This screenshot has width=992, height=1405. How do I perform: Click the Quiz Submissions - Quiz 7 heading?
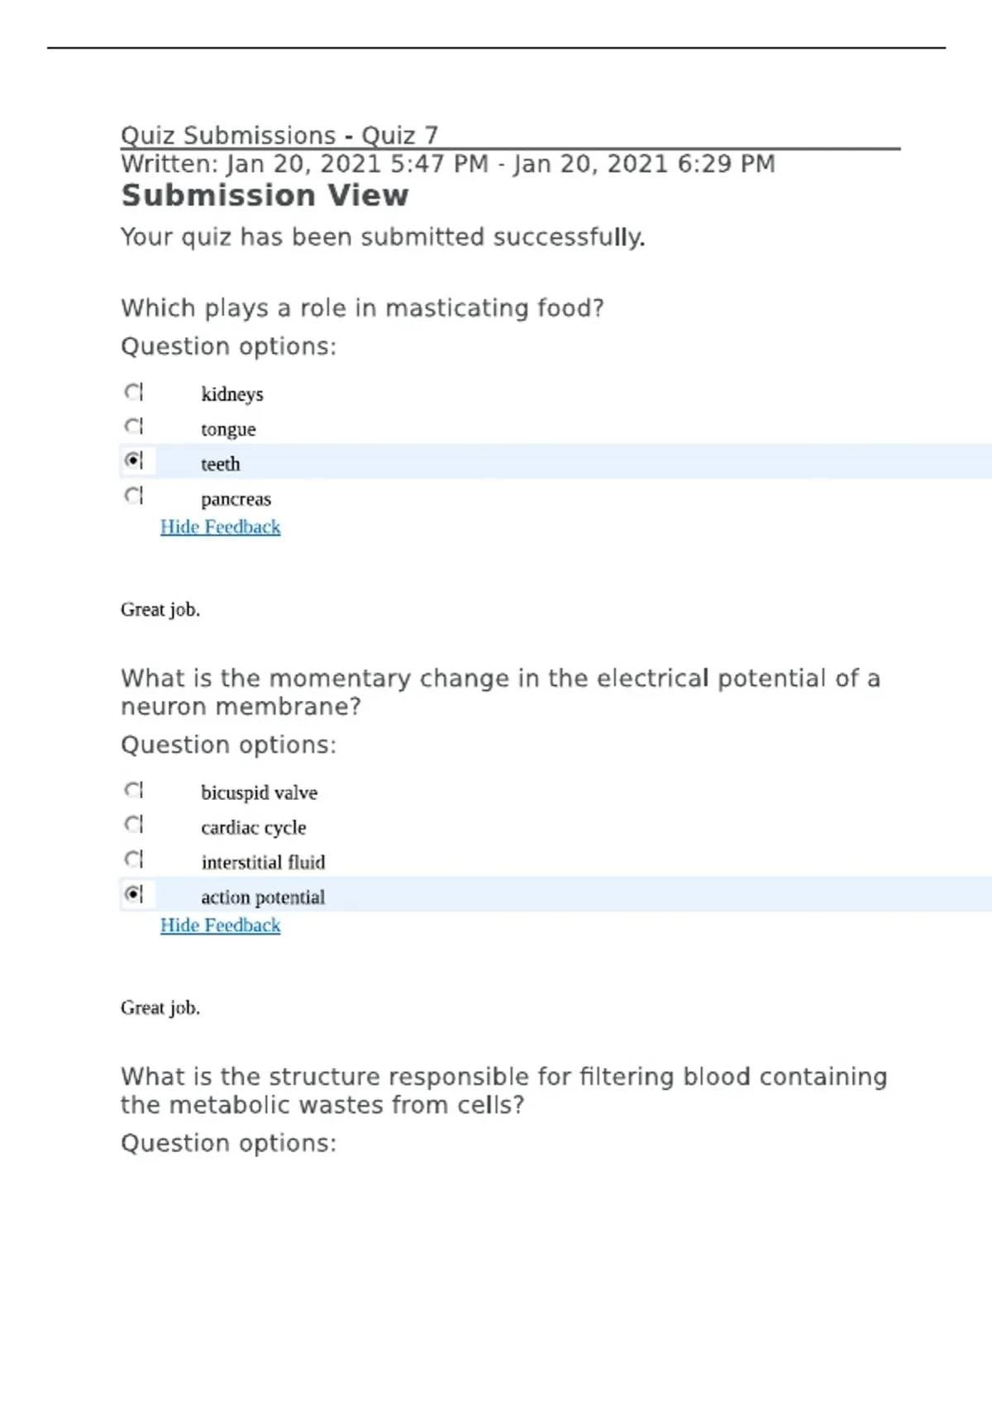point(279,135)
